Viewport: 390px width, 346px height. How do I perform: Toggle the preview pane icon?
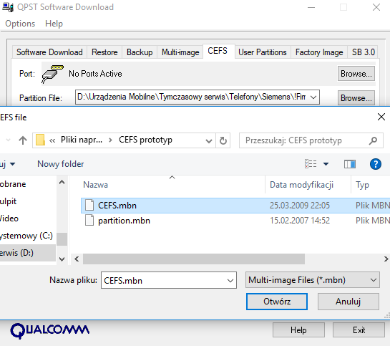[x=349, y=164]
